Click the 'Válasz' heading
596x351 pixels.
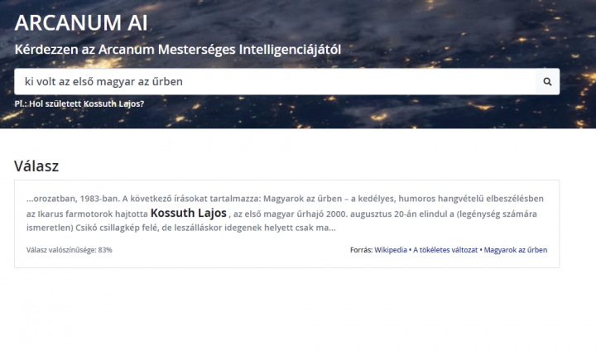coord(36,166)
